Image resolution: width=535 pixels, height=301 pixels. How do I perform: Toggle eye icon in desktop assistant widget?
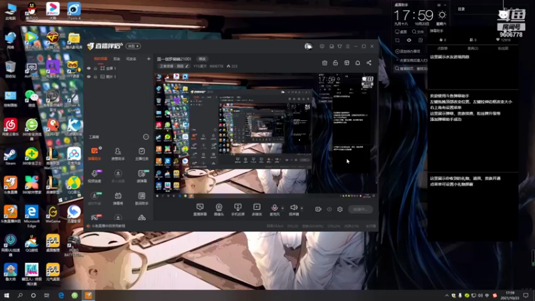(x=409, y=40)
